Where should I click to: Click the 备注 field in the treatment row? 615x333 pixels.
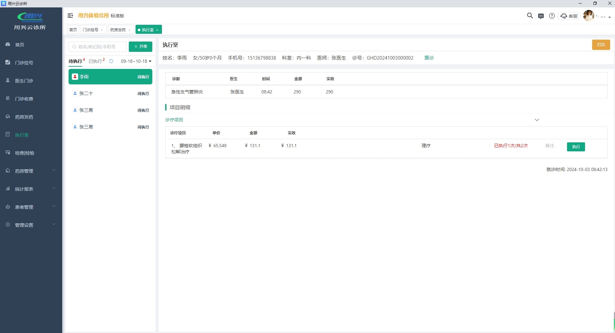pos(550,146)
